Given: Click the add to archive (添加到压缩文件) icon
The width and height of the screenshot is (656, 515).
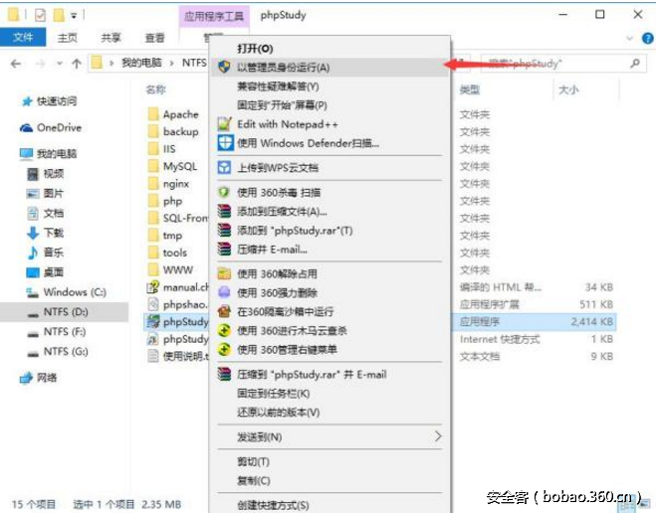Looking at the screenshot, I should click(225, 211).
